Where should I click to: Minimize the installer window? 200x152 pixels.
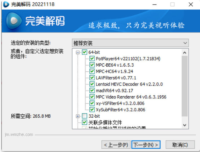point(154,5)
